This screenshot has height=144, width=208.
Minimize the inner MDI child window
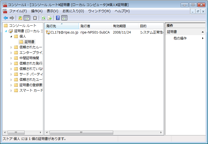[193, 11]
